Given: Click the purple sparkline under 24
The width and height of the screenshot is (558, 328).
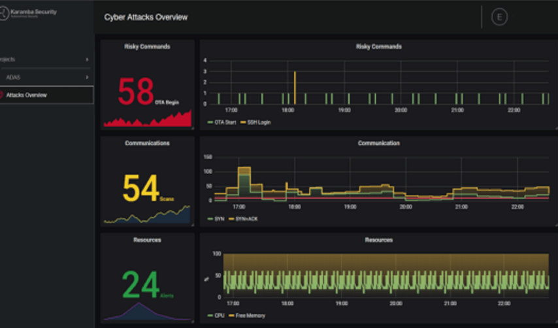Looking at the screenshot, I should tap(148, 311).
